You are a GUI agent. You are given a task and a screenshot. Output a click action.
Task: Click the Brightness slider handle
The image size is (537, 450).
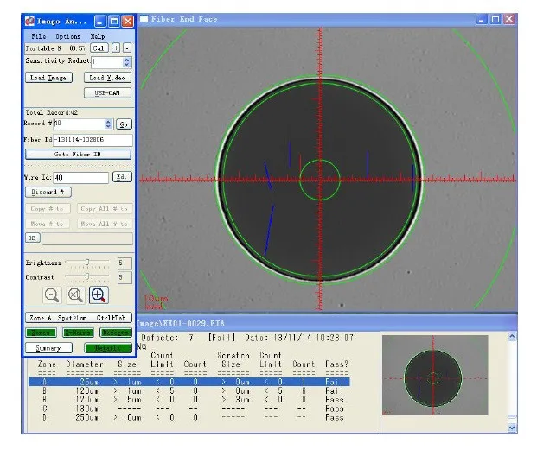(87, 262)
